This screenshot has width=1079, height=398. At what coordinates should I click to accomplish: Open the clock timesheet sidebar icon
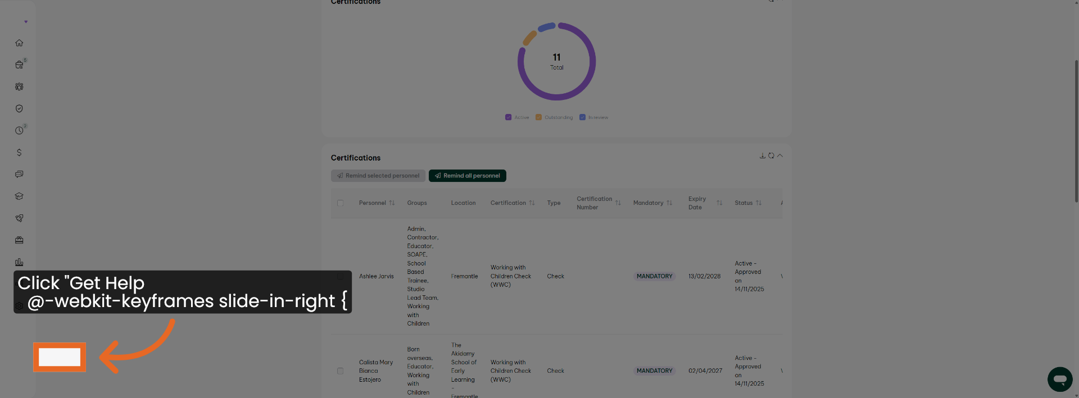pyautogui.click(x=20, y=130)
